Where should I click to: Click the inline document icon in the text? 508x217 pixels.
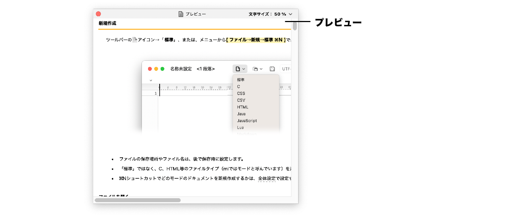135,40
